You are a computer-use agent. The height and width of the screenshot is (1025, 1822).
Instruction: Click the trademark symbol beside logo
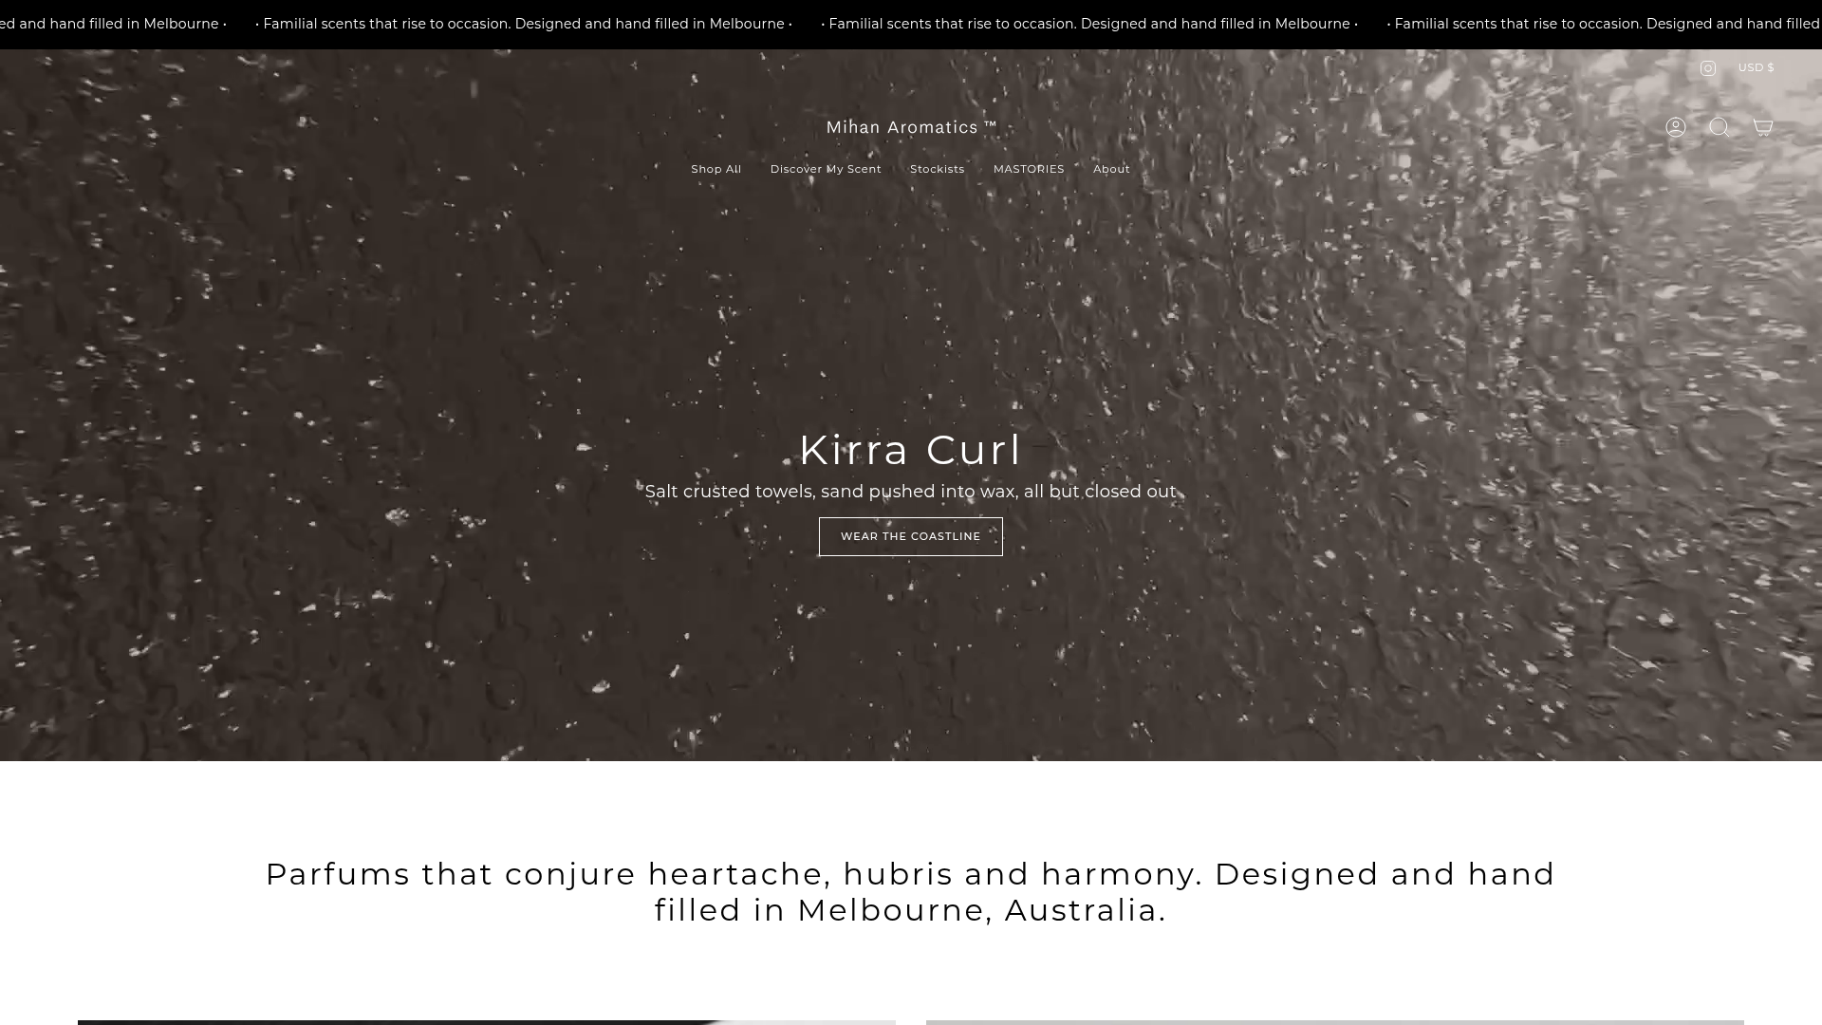coord(991,125)
